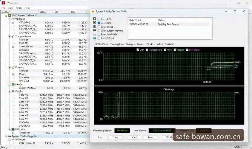Click the AIDA64 flame icon in title bar

pyautogui.click(x=93, y=11)
